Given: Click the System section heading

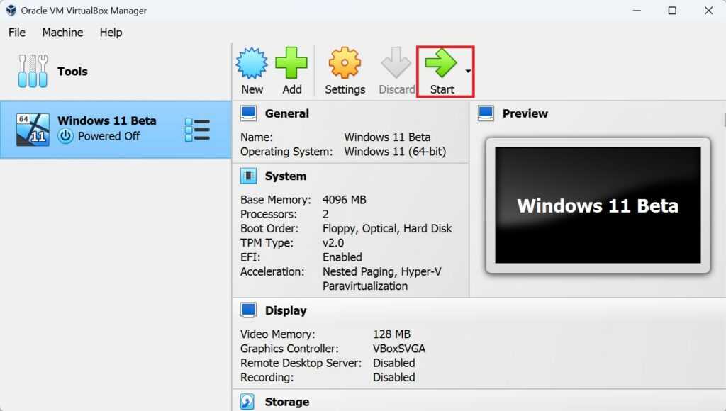Looking at the screenshot, I should [x=285, y=176].
